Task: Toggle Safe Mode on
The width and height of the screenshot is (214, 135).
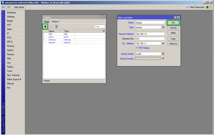Action: (x=19, y=7)
